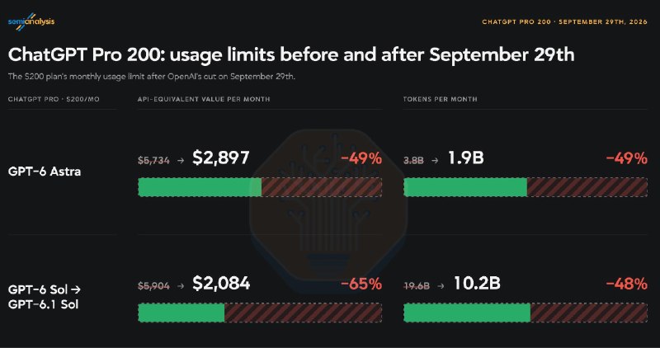The height and width of the screenshot is (348, 660).
Task: Click the SemiAnalysis logo
Action: (31, 21)
